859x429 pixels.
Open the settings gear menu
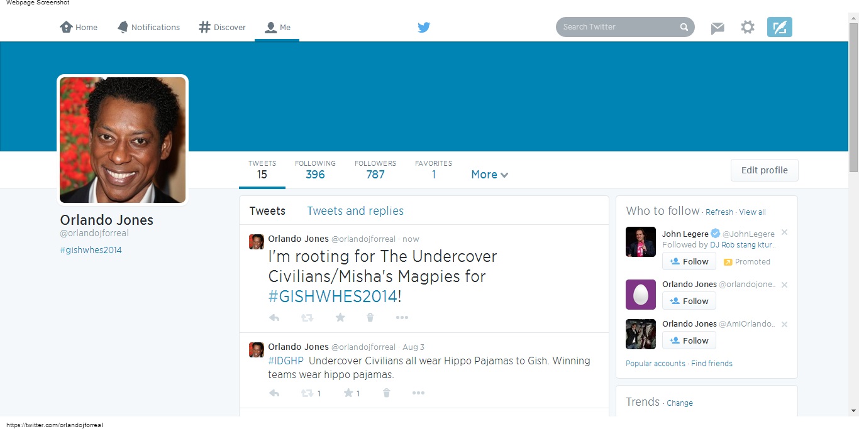(x=747, y=27)
